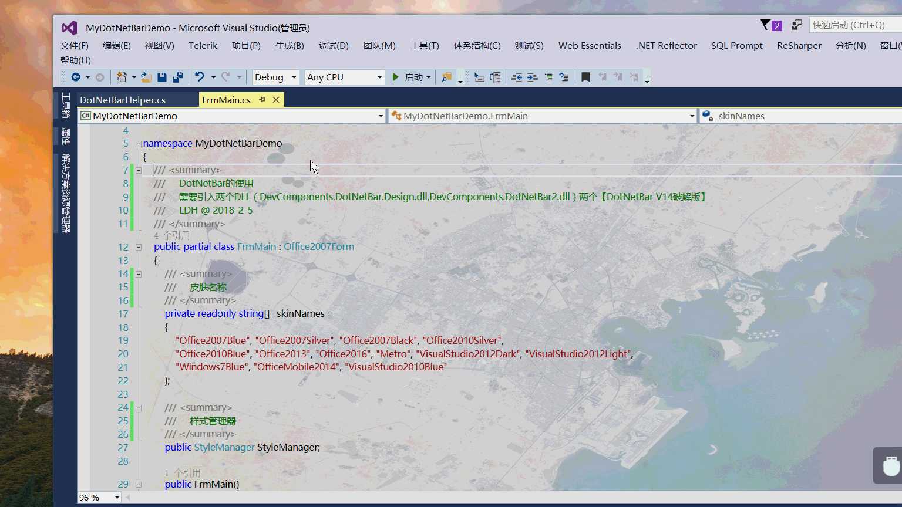Click the Navigate Forward arrow icon
The height and width of the screenshot is (507, 902).
click(x=100, y=77)
